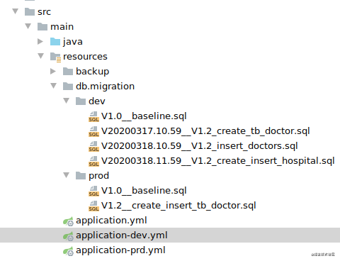Click the resources folder icon
The image size is (340, 261).
56,57
